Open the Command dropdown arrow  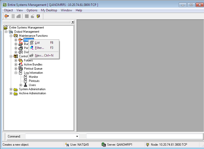[77, 136]
